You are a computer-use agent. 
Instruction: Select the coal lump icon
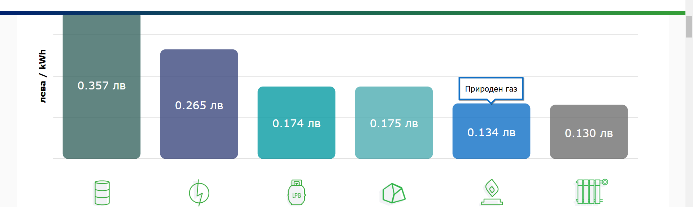pos(394,193)
